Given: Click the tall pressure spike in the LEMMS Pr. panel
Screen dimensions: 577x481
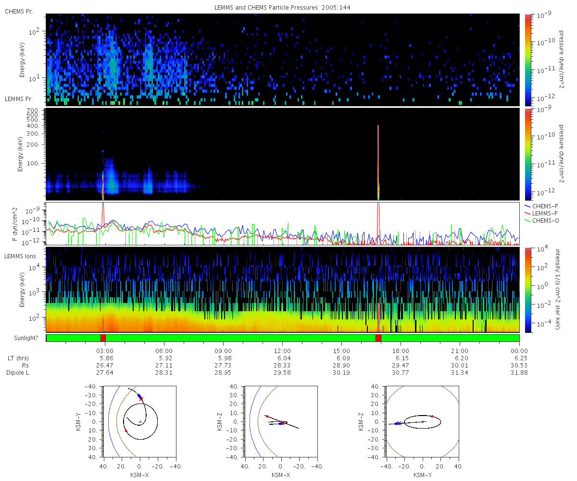Looking at the screenshot, I should 378,163.
